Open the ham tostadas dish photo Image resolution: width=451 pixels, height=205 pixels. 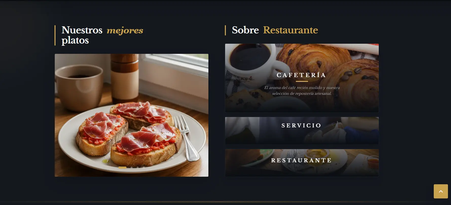click(x=132, y=115)
